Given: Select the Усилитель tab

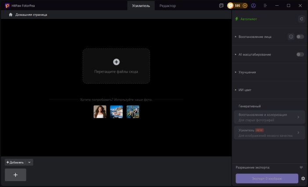Looking at the screenshot, I should click(141, 6).
